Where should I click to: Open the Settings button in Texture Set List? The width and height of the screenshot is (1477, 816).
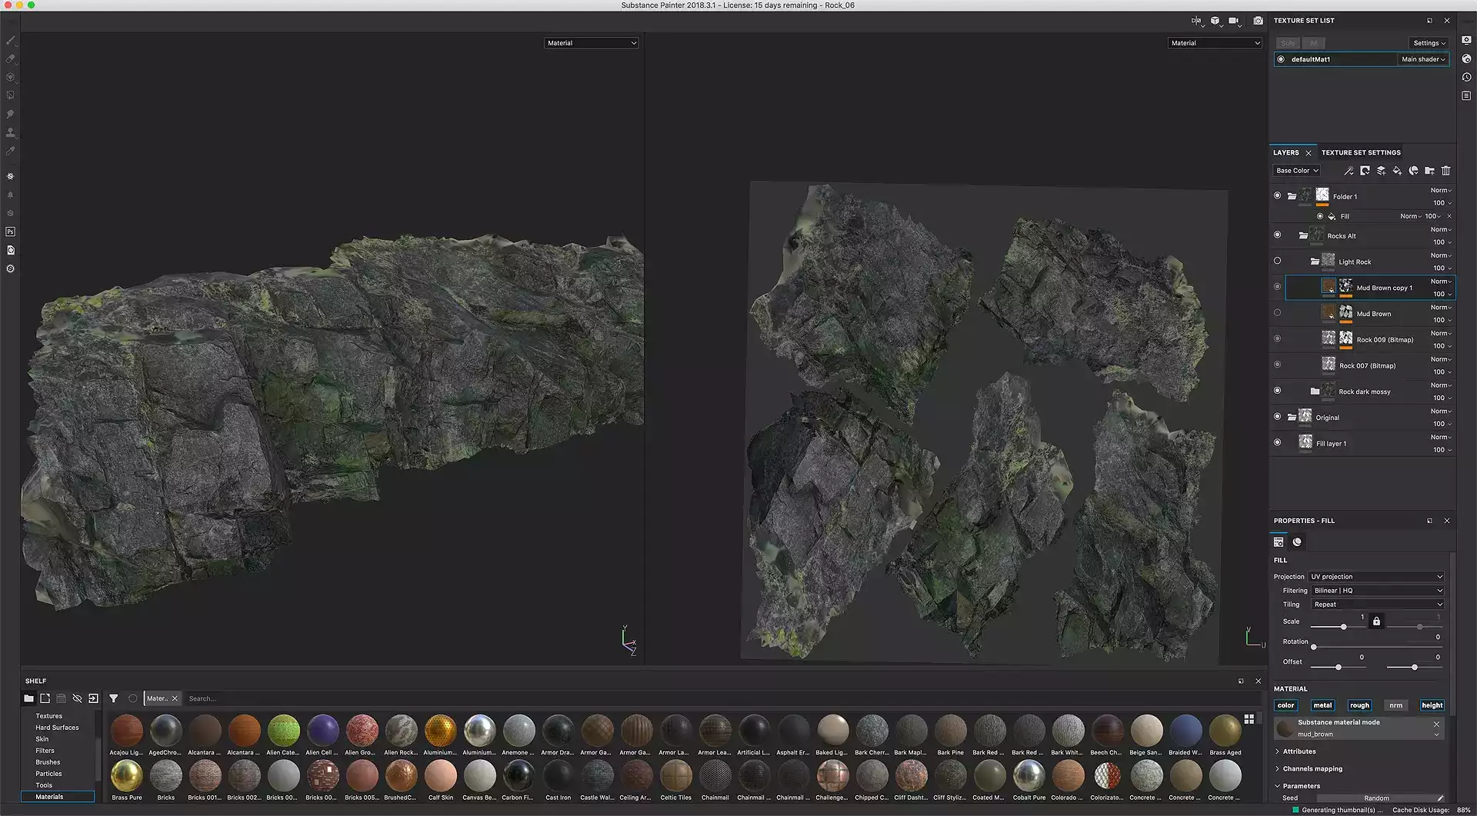tap(1429, 43)
